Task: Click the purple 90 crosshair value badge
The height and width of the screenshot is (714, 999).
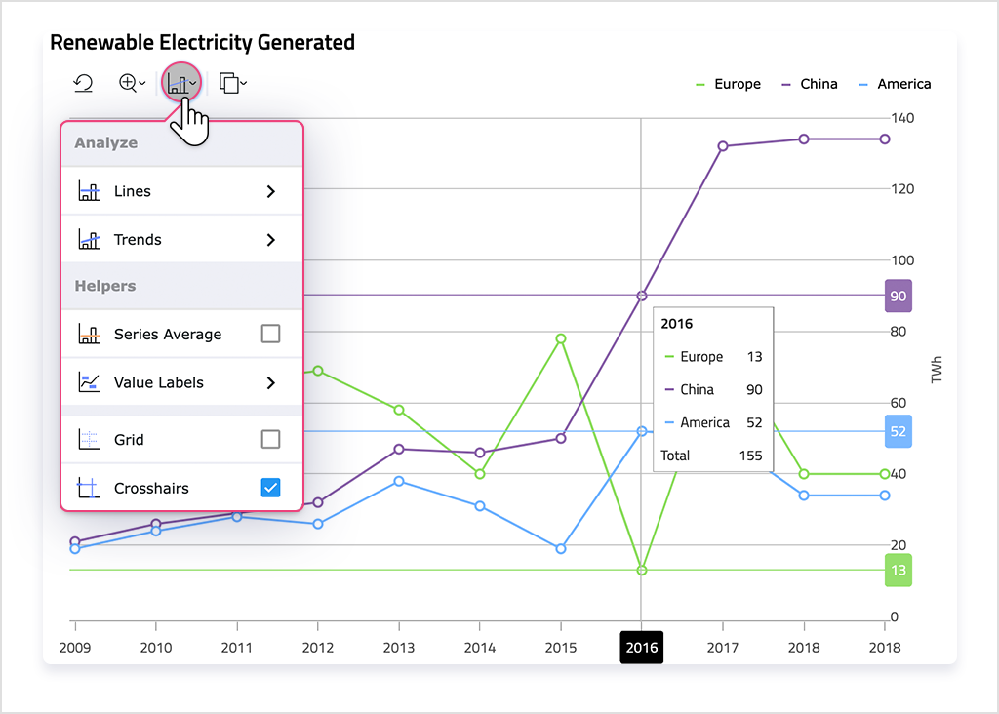Action: 899,297
